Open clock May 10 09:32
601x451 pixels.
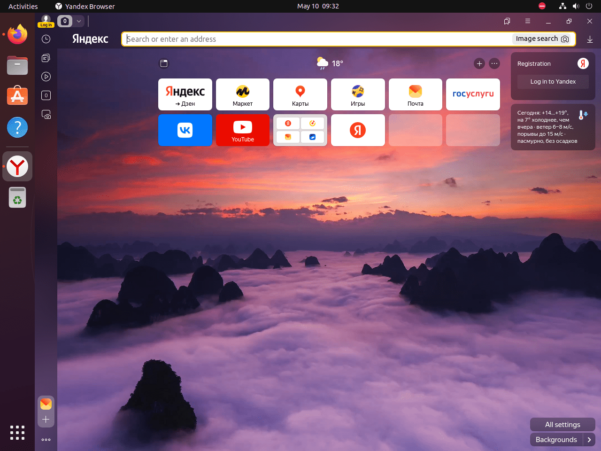coord(318,6)
